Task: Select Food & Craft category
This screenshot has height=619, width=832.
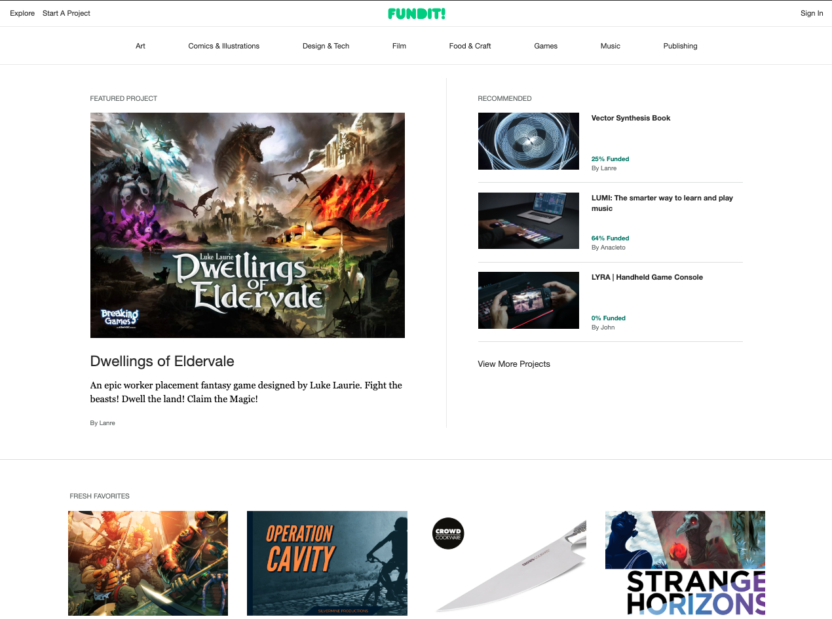Action: click(470, 46)
